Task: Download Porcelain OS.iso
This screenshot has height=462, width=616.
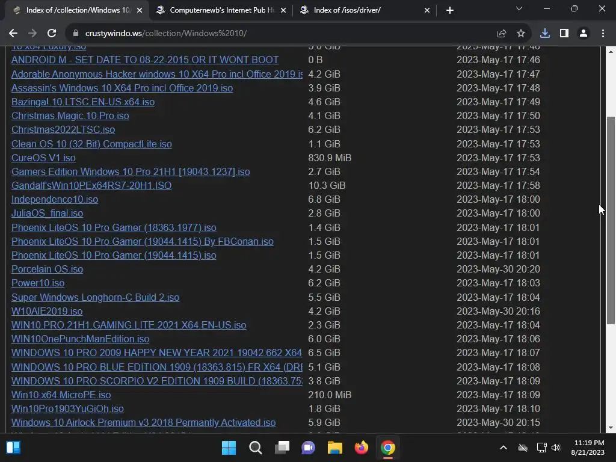Action: 47,269
